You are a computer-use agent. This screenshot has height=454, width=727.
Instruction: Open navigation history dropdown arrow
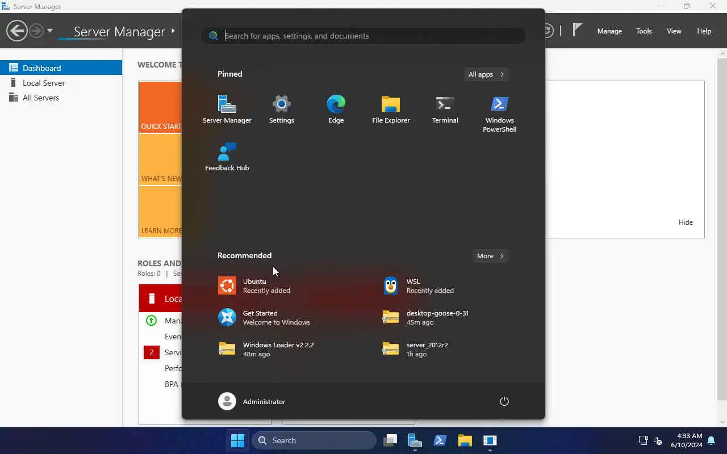[50, 31]
